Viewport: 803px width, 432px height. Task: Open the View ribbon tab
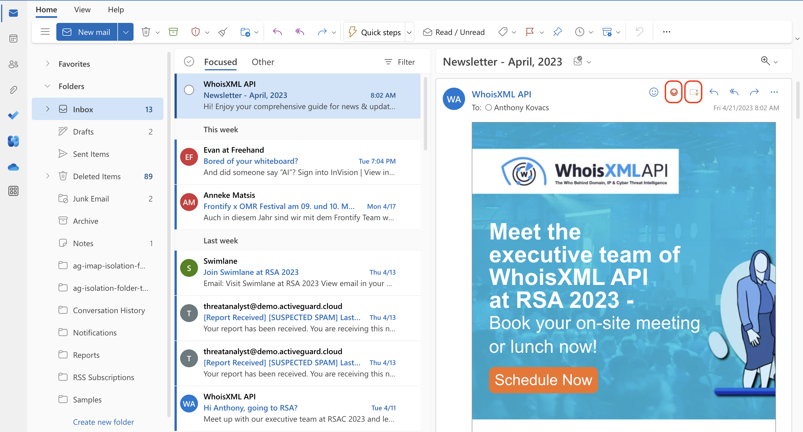[x=82, y=10]
